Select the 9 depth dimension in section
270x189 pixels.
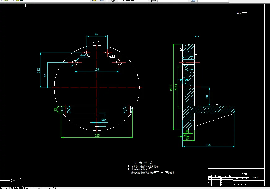pyautogui.click(x=184, y=78)
